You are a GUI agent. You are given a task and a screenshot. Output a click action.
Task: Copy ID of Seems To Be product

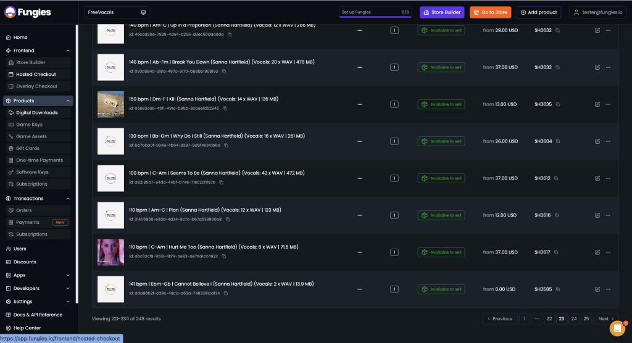point(222,182)
